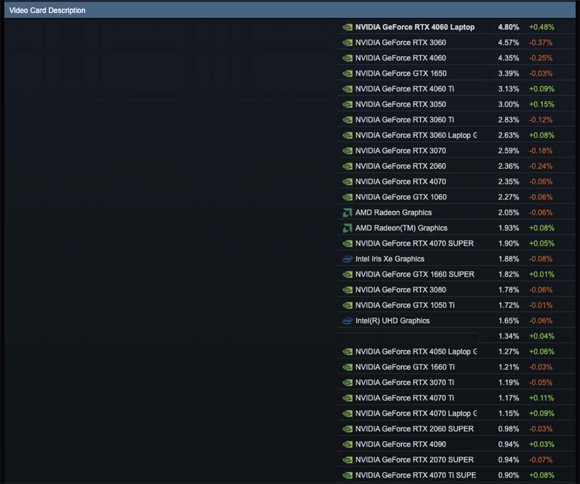Select the NVIDIA icon beside RTX 2070 SUPER

click(347, 460)
